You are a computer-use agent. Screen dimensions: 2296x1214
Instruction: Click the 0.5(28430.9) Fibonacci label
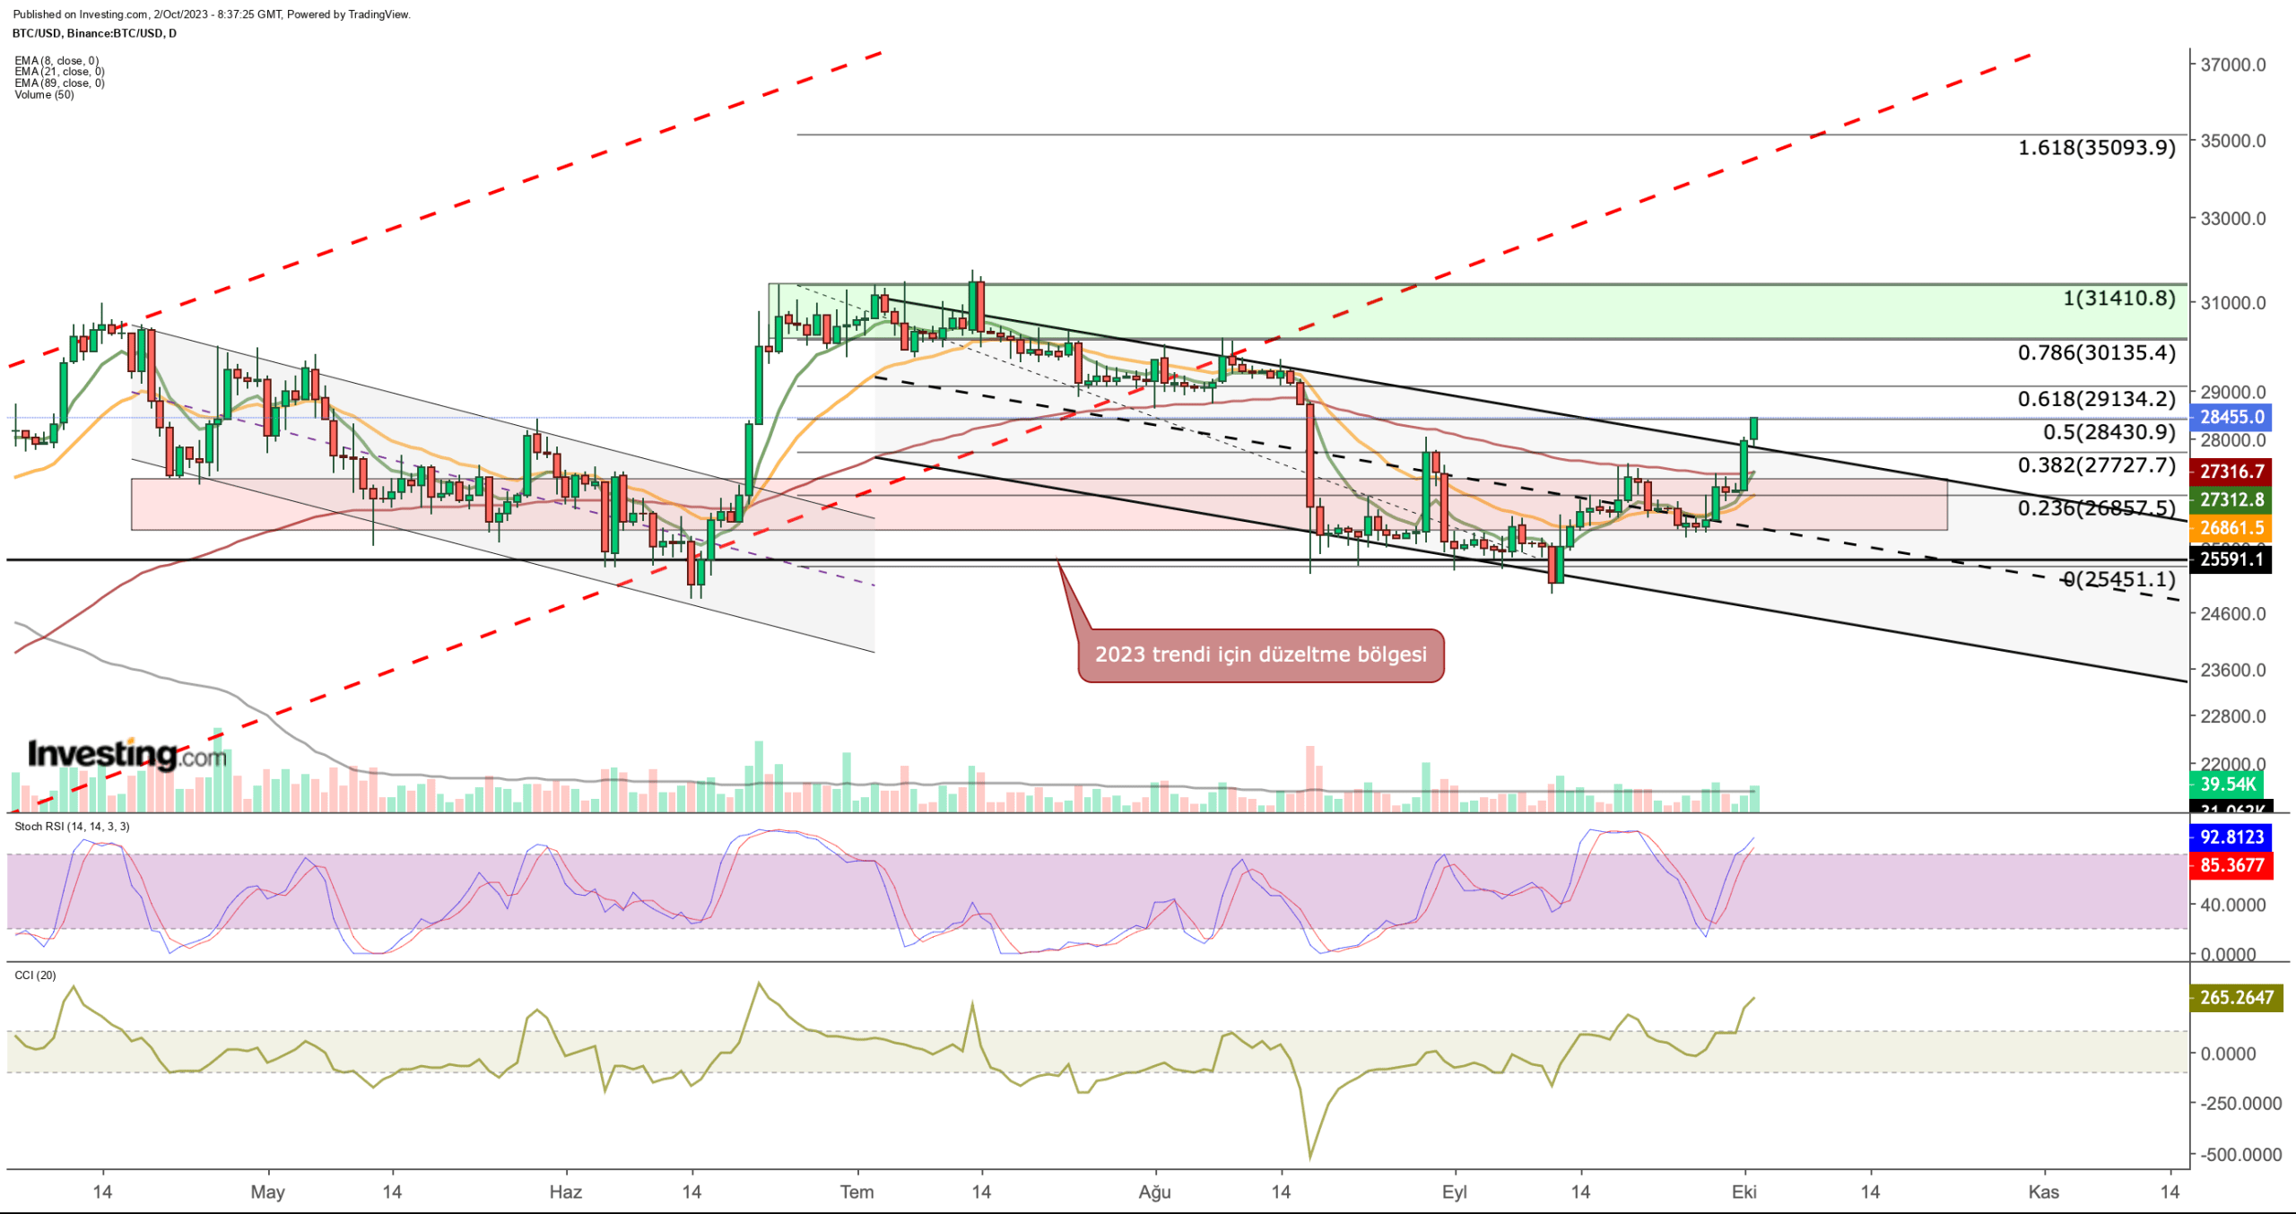click(2109, 432)
